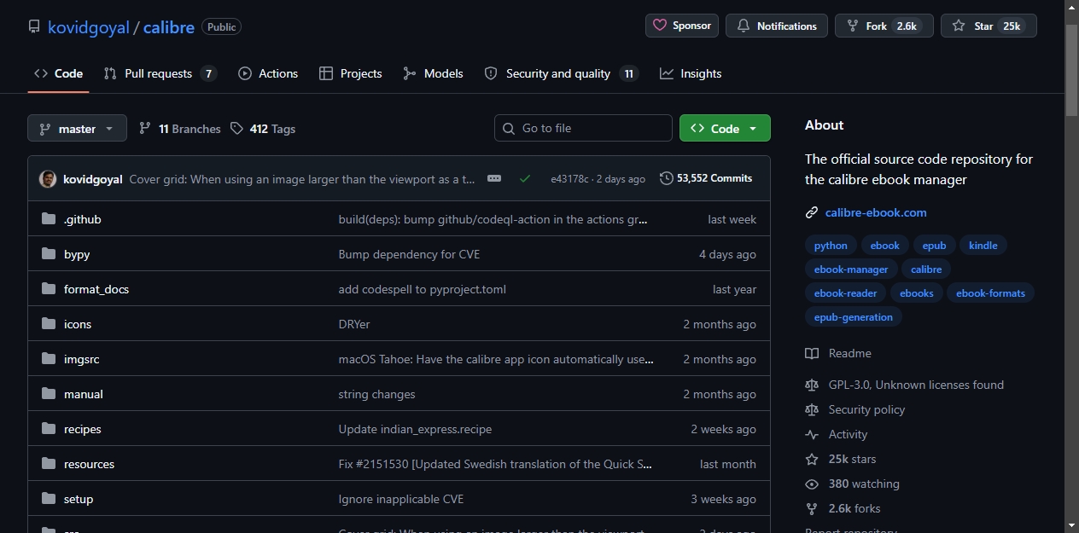Select the ebooks topic tag
Viewport: 1079px width, 533px height.
(x=917, y=293)
